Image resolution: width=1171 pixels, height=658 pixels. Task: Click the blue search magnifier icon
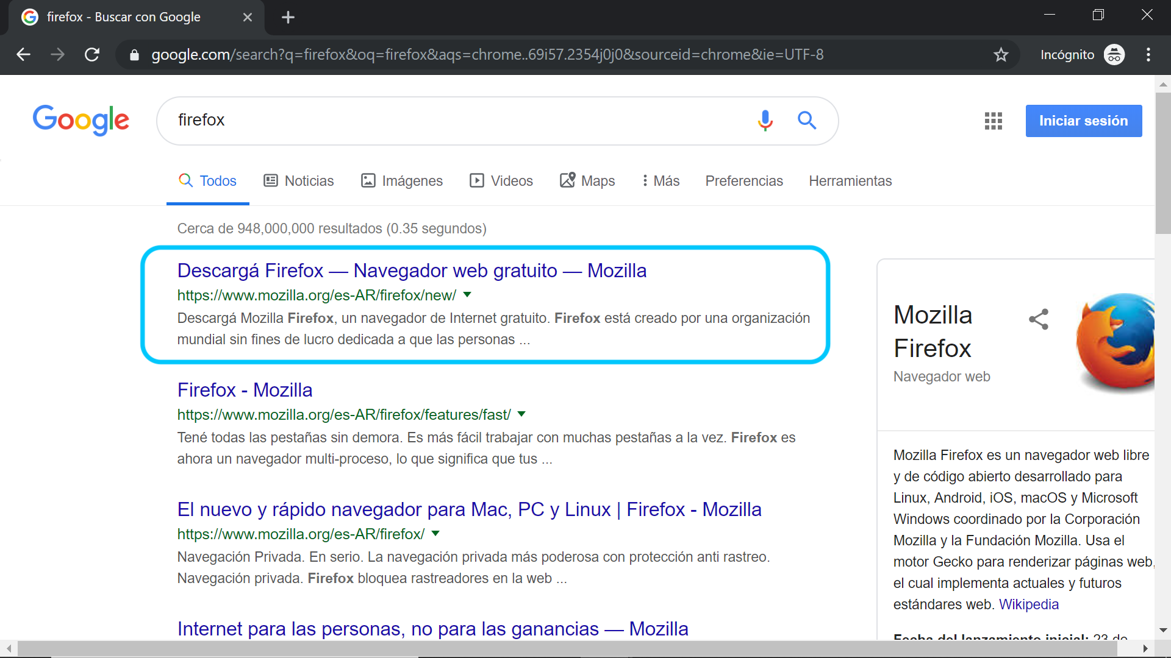[x=806, y=120]
